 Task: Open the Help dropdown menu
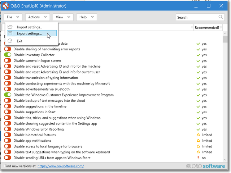[87, 17]
